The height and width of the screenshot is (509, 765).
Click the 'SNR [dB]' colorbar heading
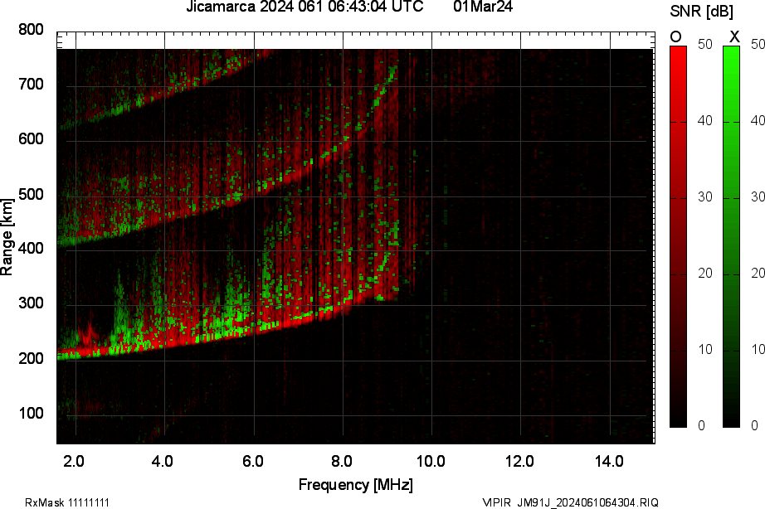(x=702, y=12)
